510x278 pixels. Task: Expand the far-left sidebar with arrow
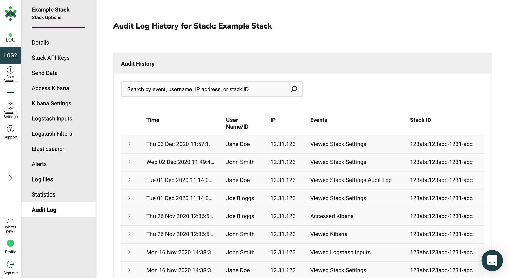[10, 178]
